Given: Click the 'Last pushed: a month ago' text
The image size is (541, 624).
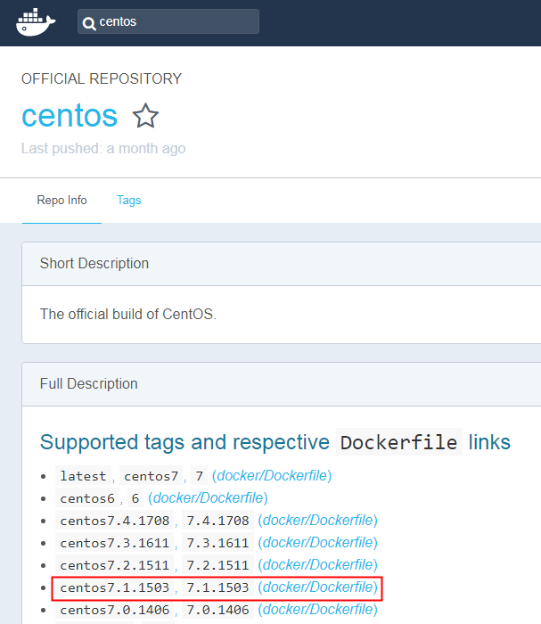Looking at the screenshot, I should [103, 149].
